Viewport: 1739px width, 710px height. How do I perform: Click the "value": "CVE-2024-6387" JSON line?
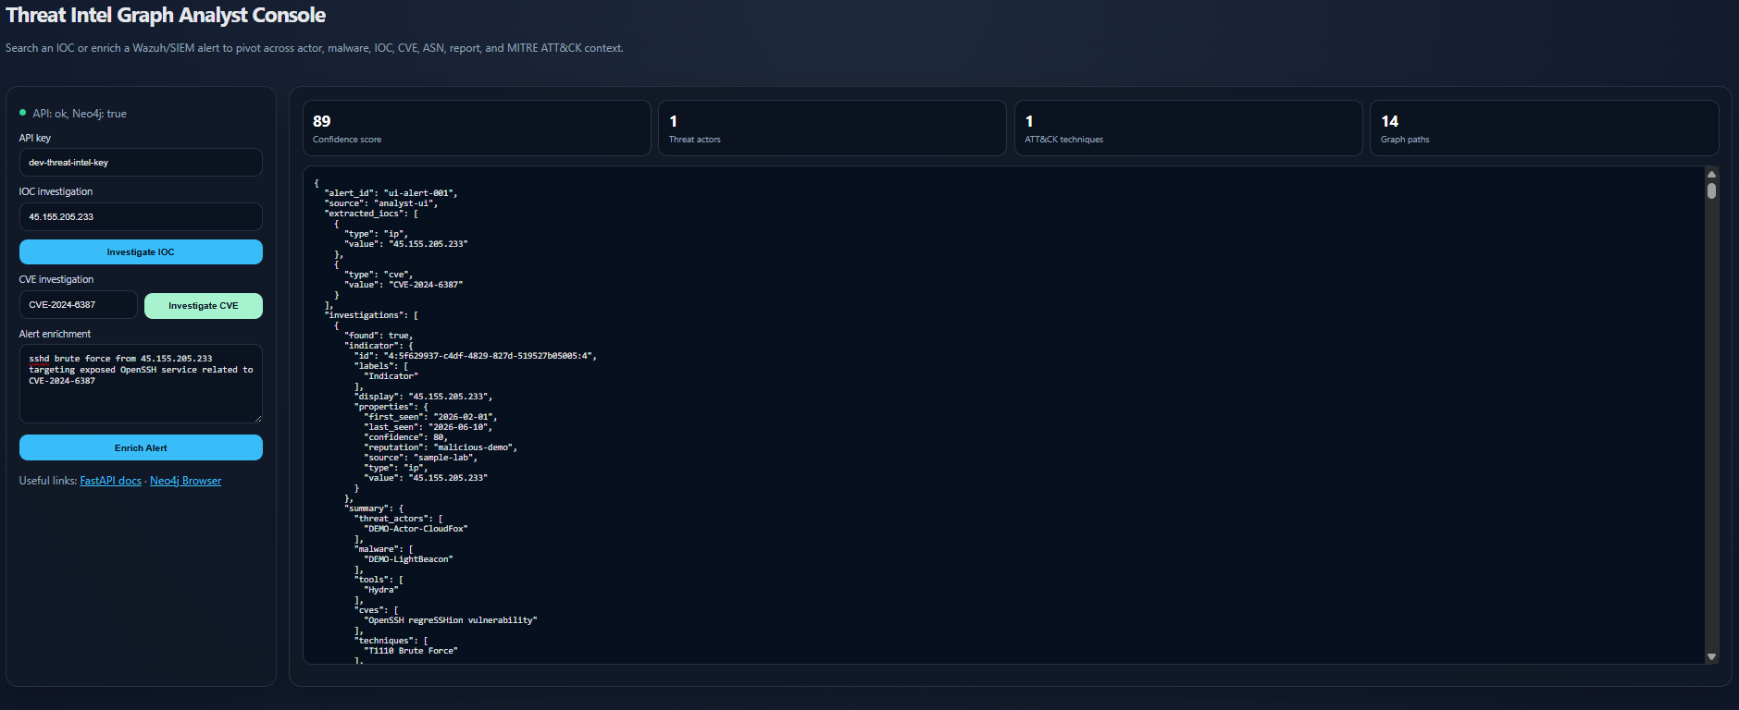pos(404,285)
